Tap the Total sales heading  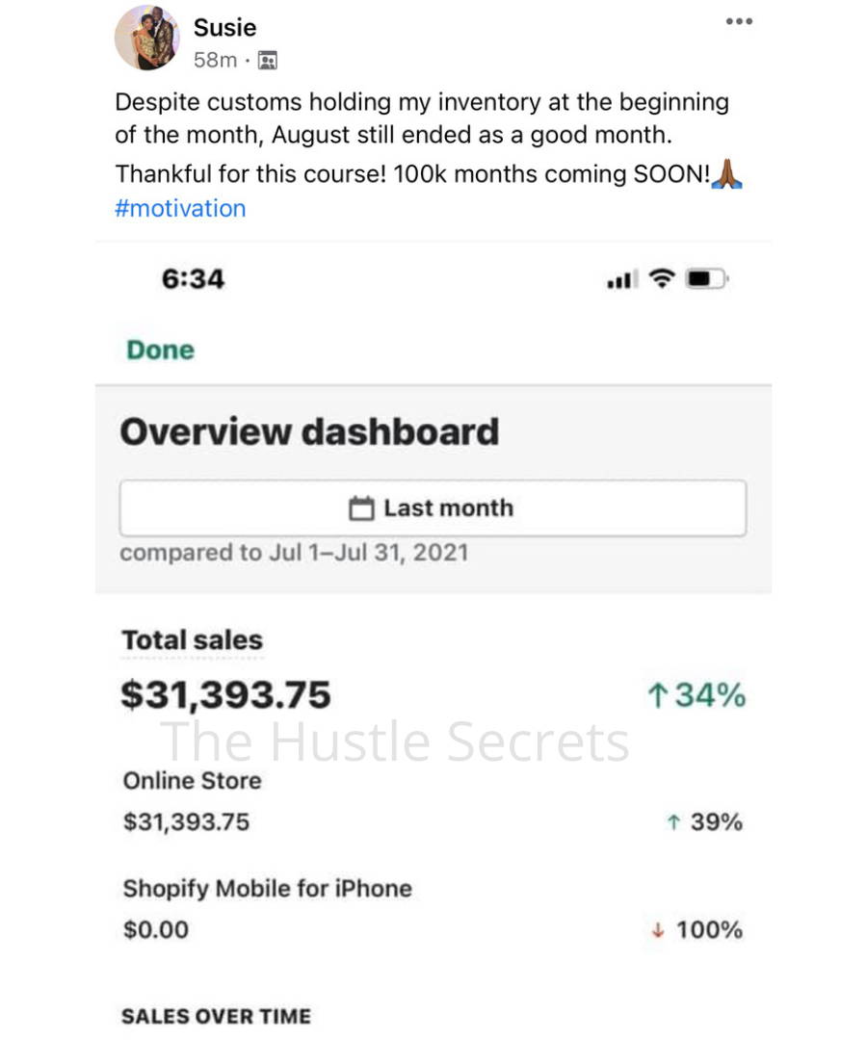point(193,640)
